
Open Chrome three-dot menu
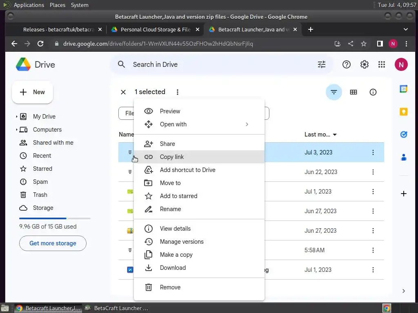click(x=406, y=44)
